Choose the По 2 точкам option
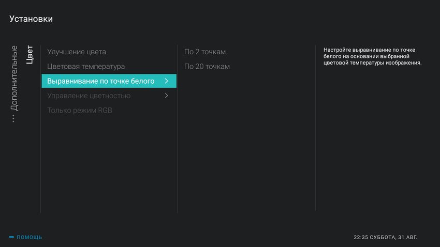The image size is (440, 247). (205, 52)
